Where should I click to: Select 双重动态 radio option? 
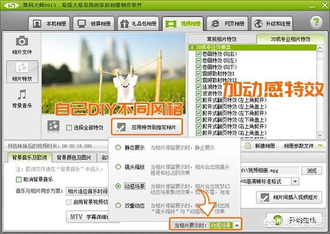pyautogui.click(x=118, y=205)
